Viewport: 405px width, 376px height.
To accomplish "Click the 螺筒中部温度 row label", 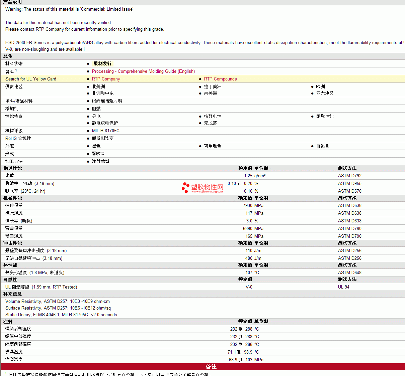I will [18, 337].
